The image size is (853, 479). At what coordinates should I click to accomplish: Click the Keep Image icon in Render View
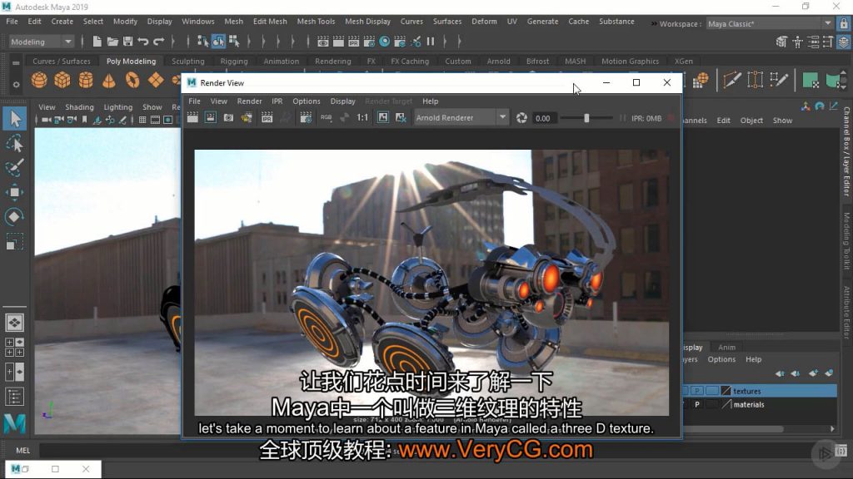pos(383,117)
